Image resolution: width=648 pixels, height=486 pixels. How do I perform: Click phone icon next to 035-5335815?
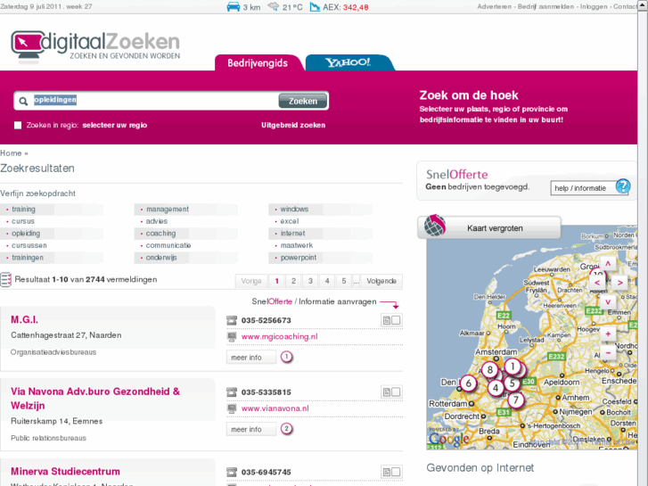[x=232, y=391]
